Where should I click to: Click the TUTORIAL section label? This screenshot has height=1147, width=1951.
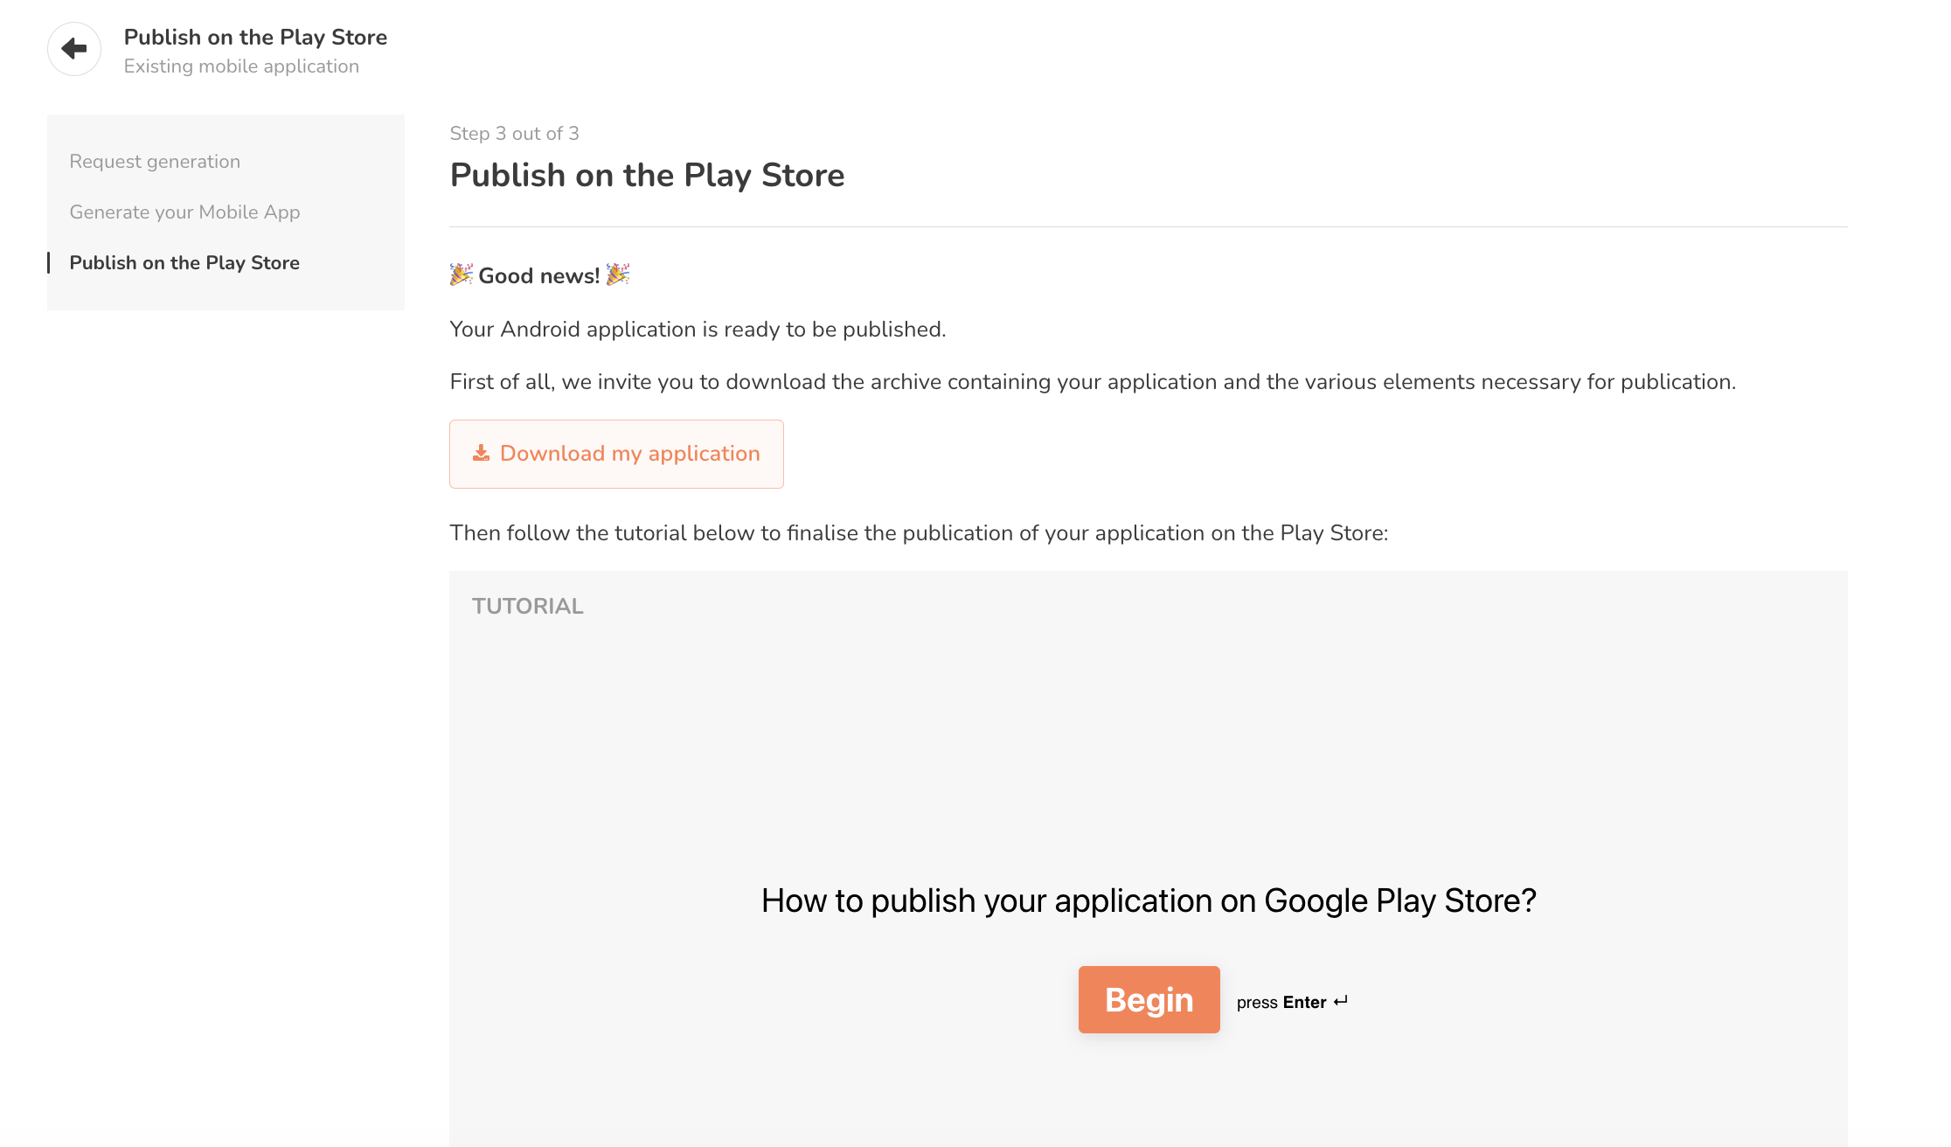coord(527,606)
